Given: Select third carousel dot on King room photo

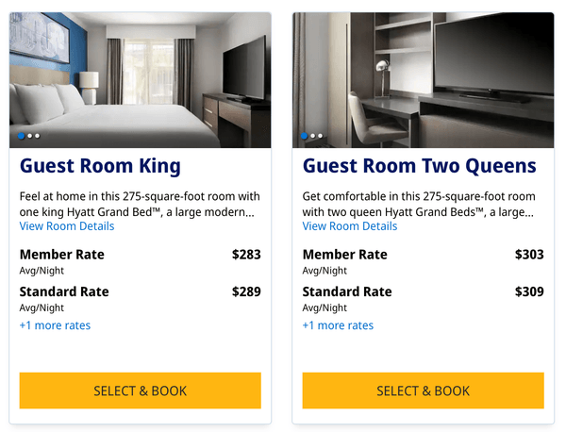Looking at the screenshot, I should pos(38,137).
